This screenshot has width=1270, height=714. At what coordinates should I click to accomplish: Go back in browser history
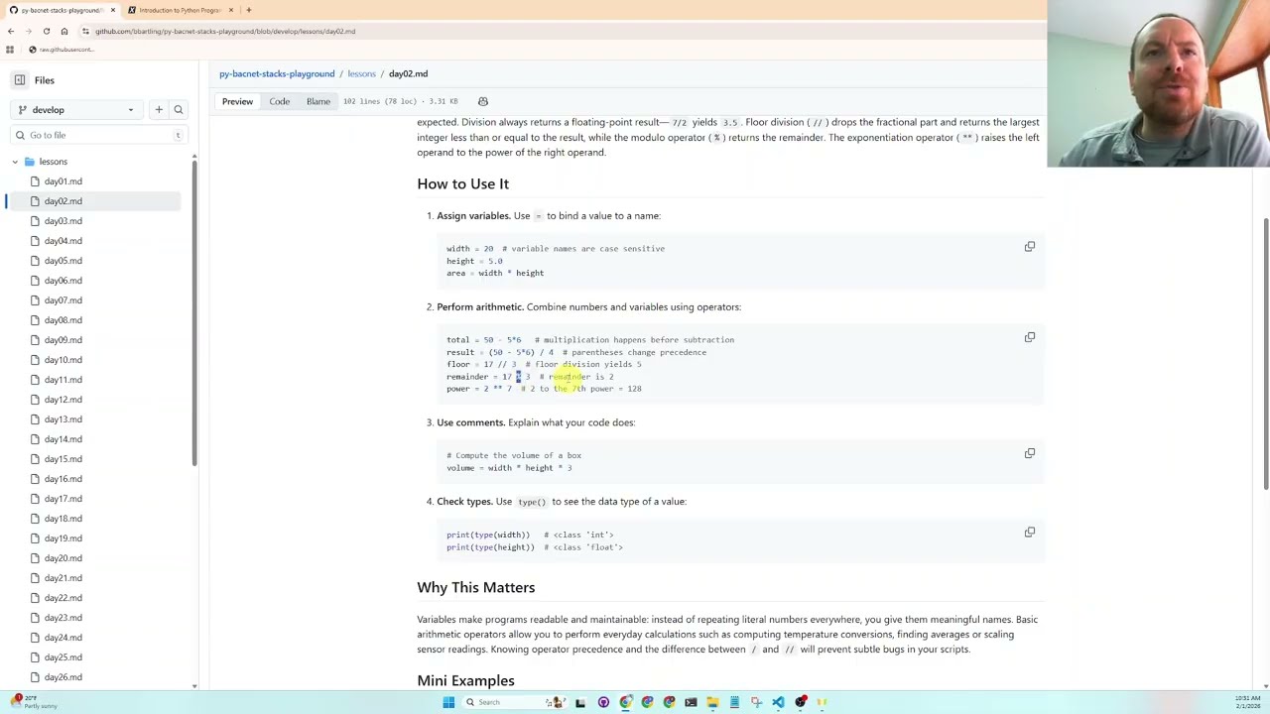(x=11, y=31)
